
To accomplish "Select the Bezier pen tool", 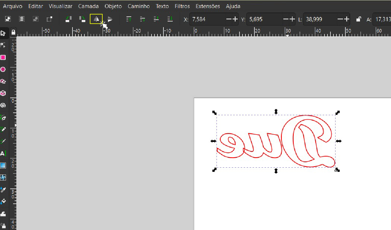I will [3, 118].
